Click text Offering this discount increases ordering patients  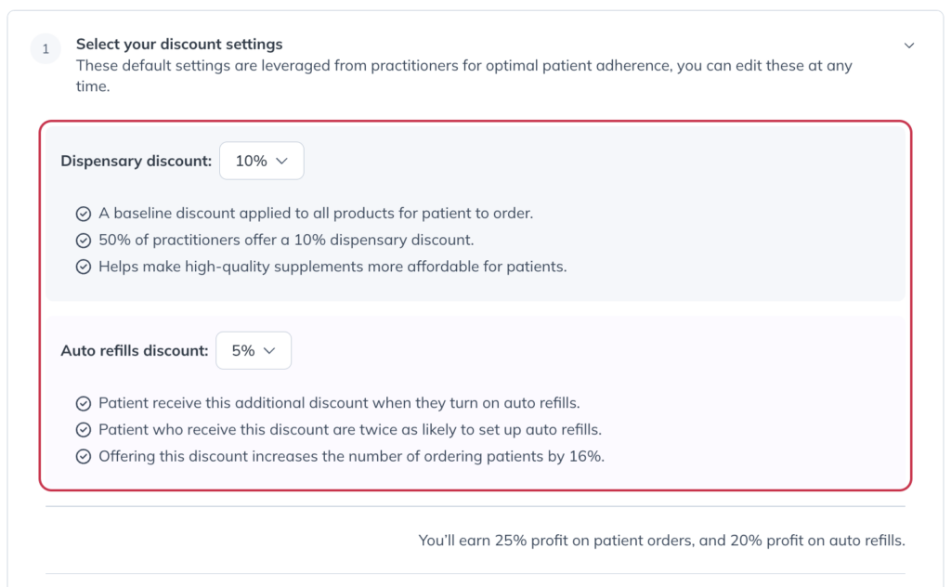[351, 457]
